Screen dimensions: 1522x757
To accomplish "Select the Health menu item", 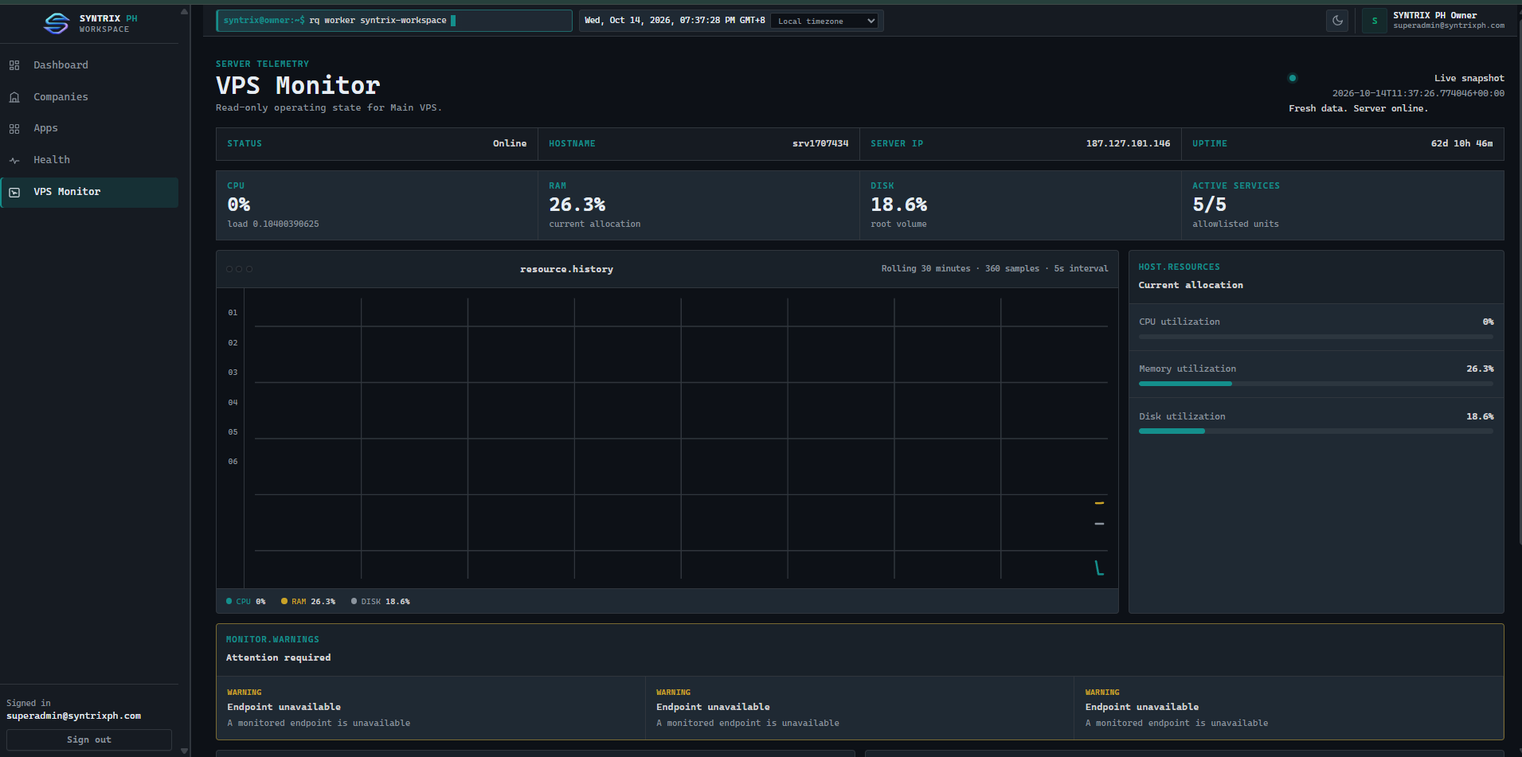I will (89, 160).
